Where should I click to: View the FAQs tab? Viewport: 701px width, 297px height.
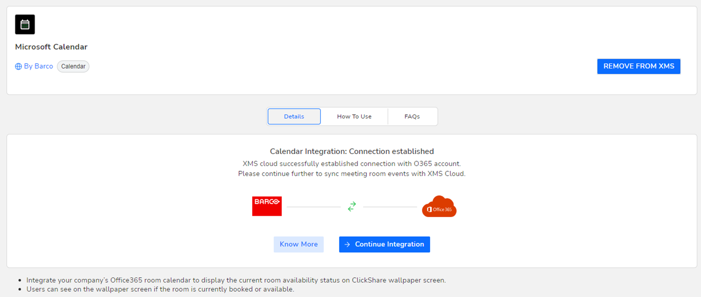pyautogui.click(x=412, y=116)
